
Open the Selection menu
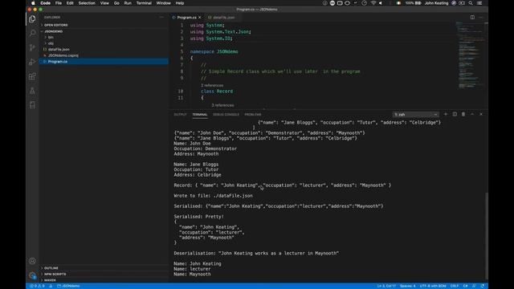87,3
